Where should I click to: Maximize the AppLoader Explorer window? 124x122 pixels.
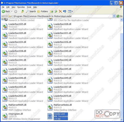click(x=116, y=3)
